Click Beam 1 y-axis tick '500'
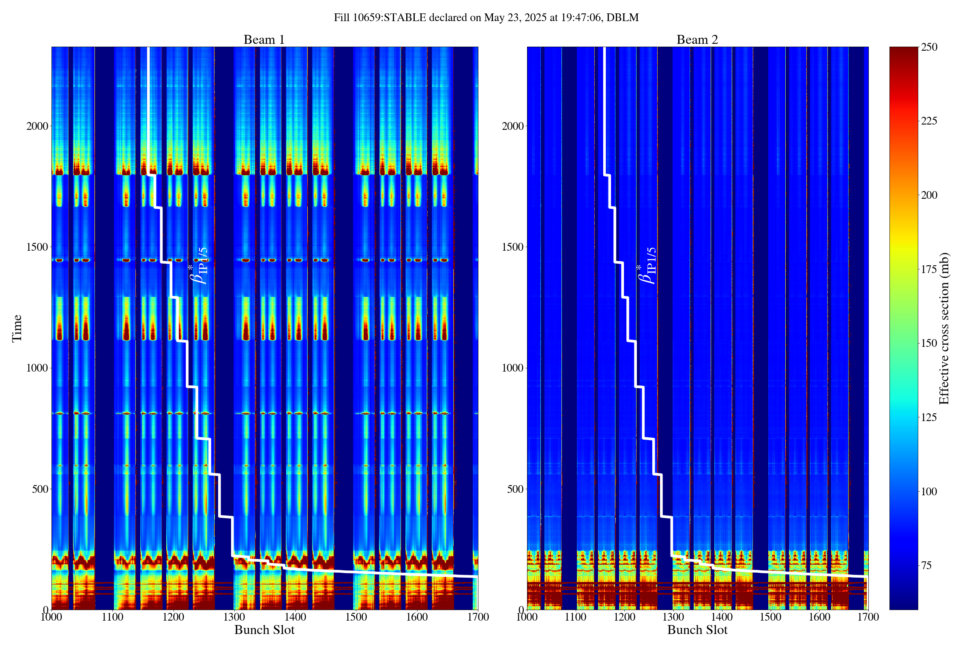 click(x=40, y=489)
